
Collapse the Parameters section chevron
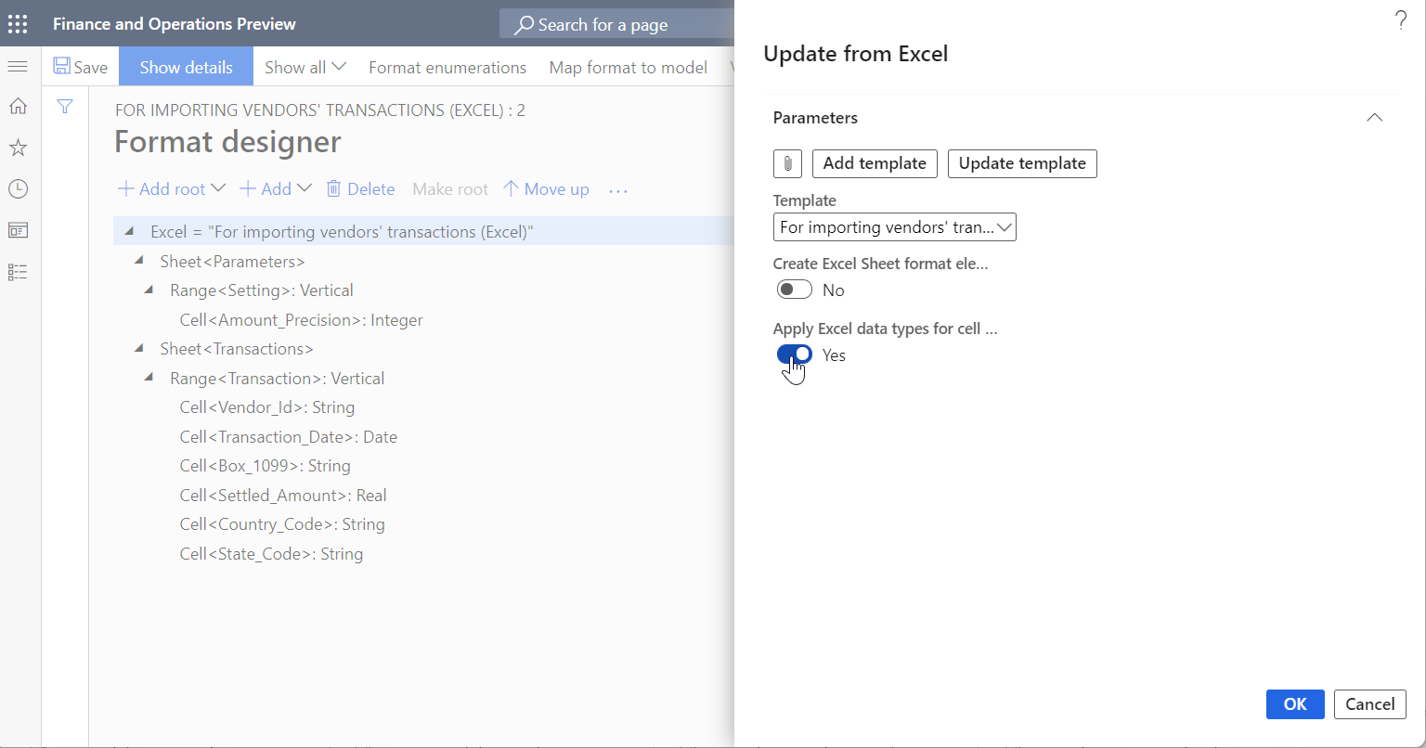click(x=1374, y=118)
